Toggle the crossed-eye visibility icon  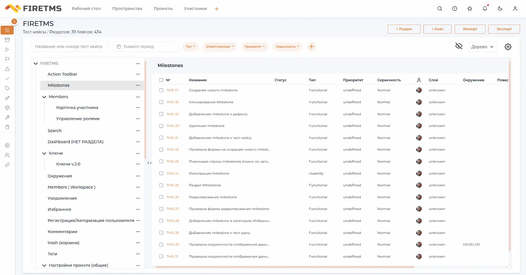[x=459, y=46]
